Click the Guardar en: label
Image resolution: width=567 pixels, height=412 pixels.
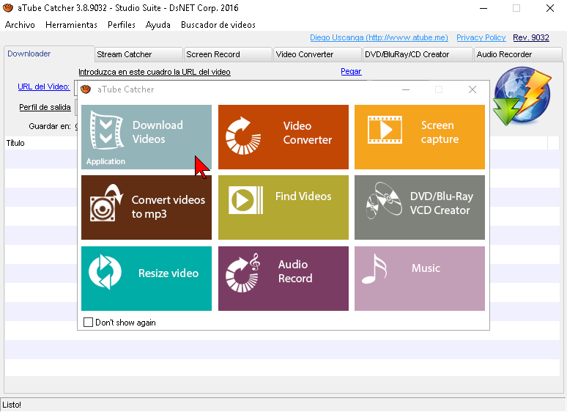[50, 126]
